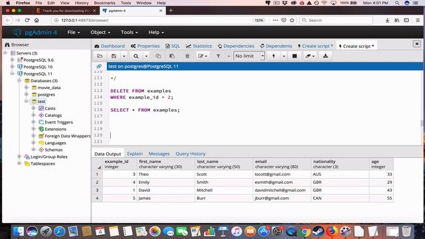Select Event Triggers in the tree
Viewport: 425px width, 239px height.
tap(58, 122)
